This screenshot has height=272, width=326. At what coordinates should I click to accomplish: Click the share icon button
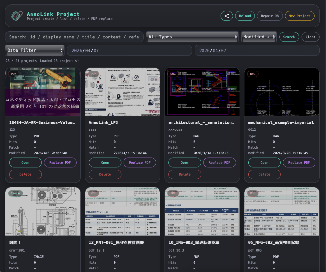227,16
